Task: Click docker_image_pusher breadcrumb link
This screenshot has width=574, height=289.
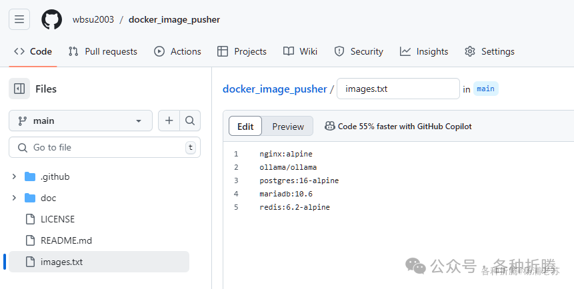Action: (275, 89)
